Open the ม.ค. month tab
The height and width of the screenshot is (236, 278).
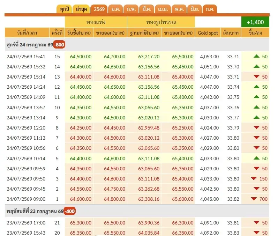tap(115, 9)
